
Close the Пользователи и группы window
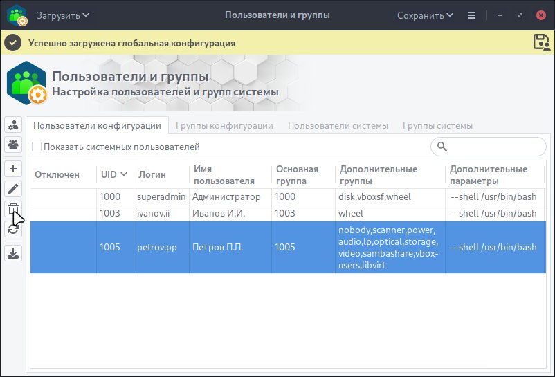pyautogui.click(x=541, y=15)
